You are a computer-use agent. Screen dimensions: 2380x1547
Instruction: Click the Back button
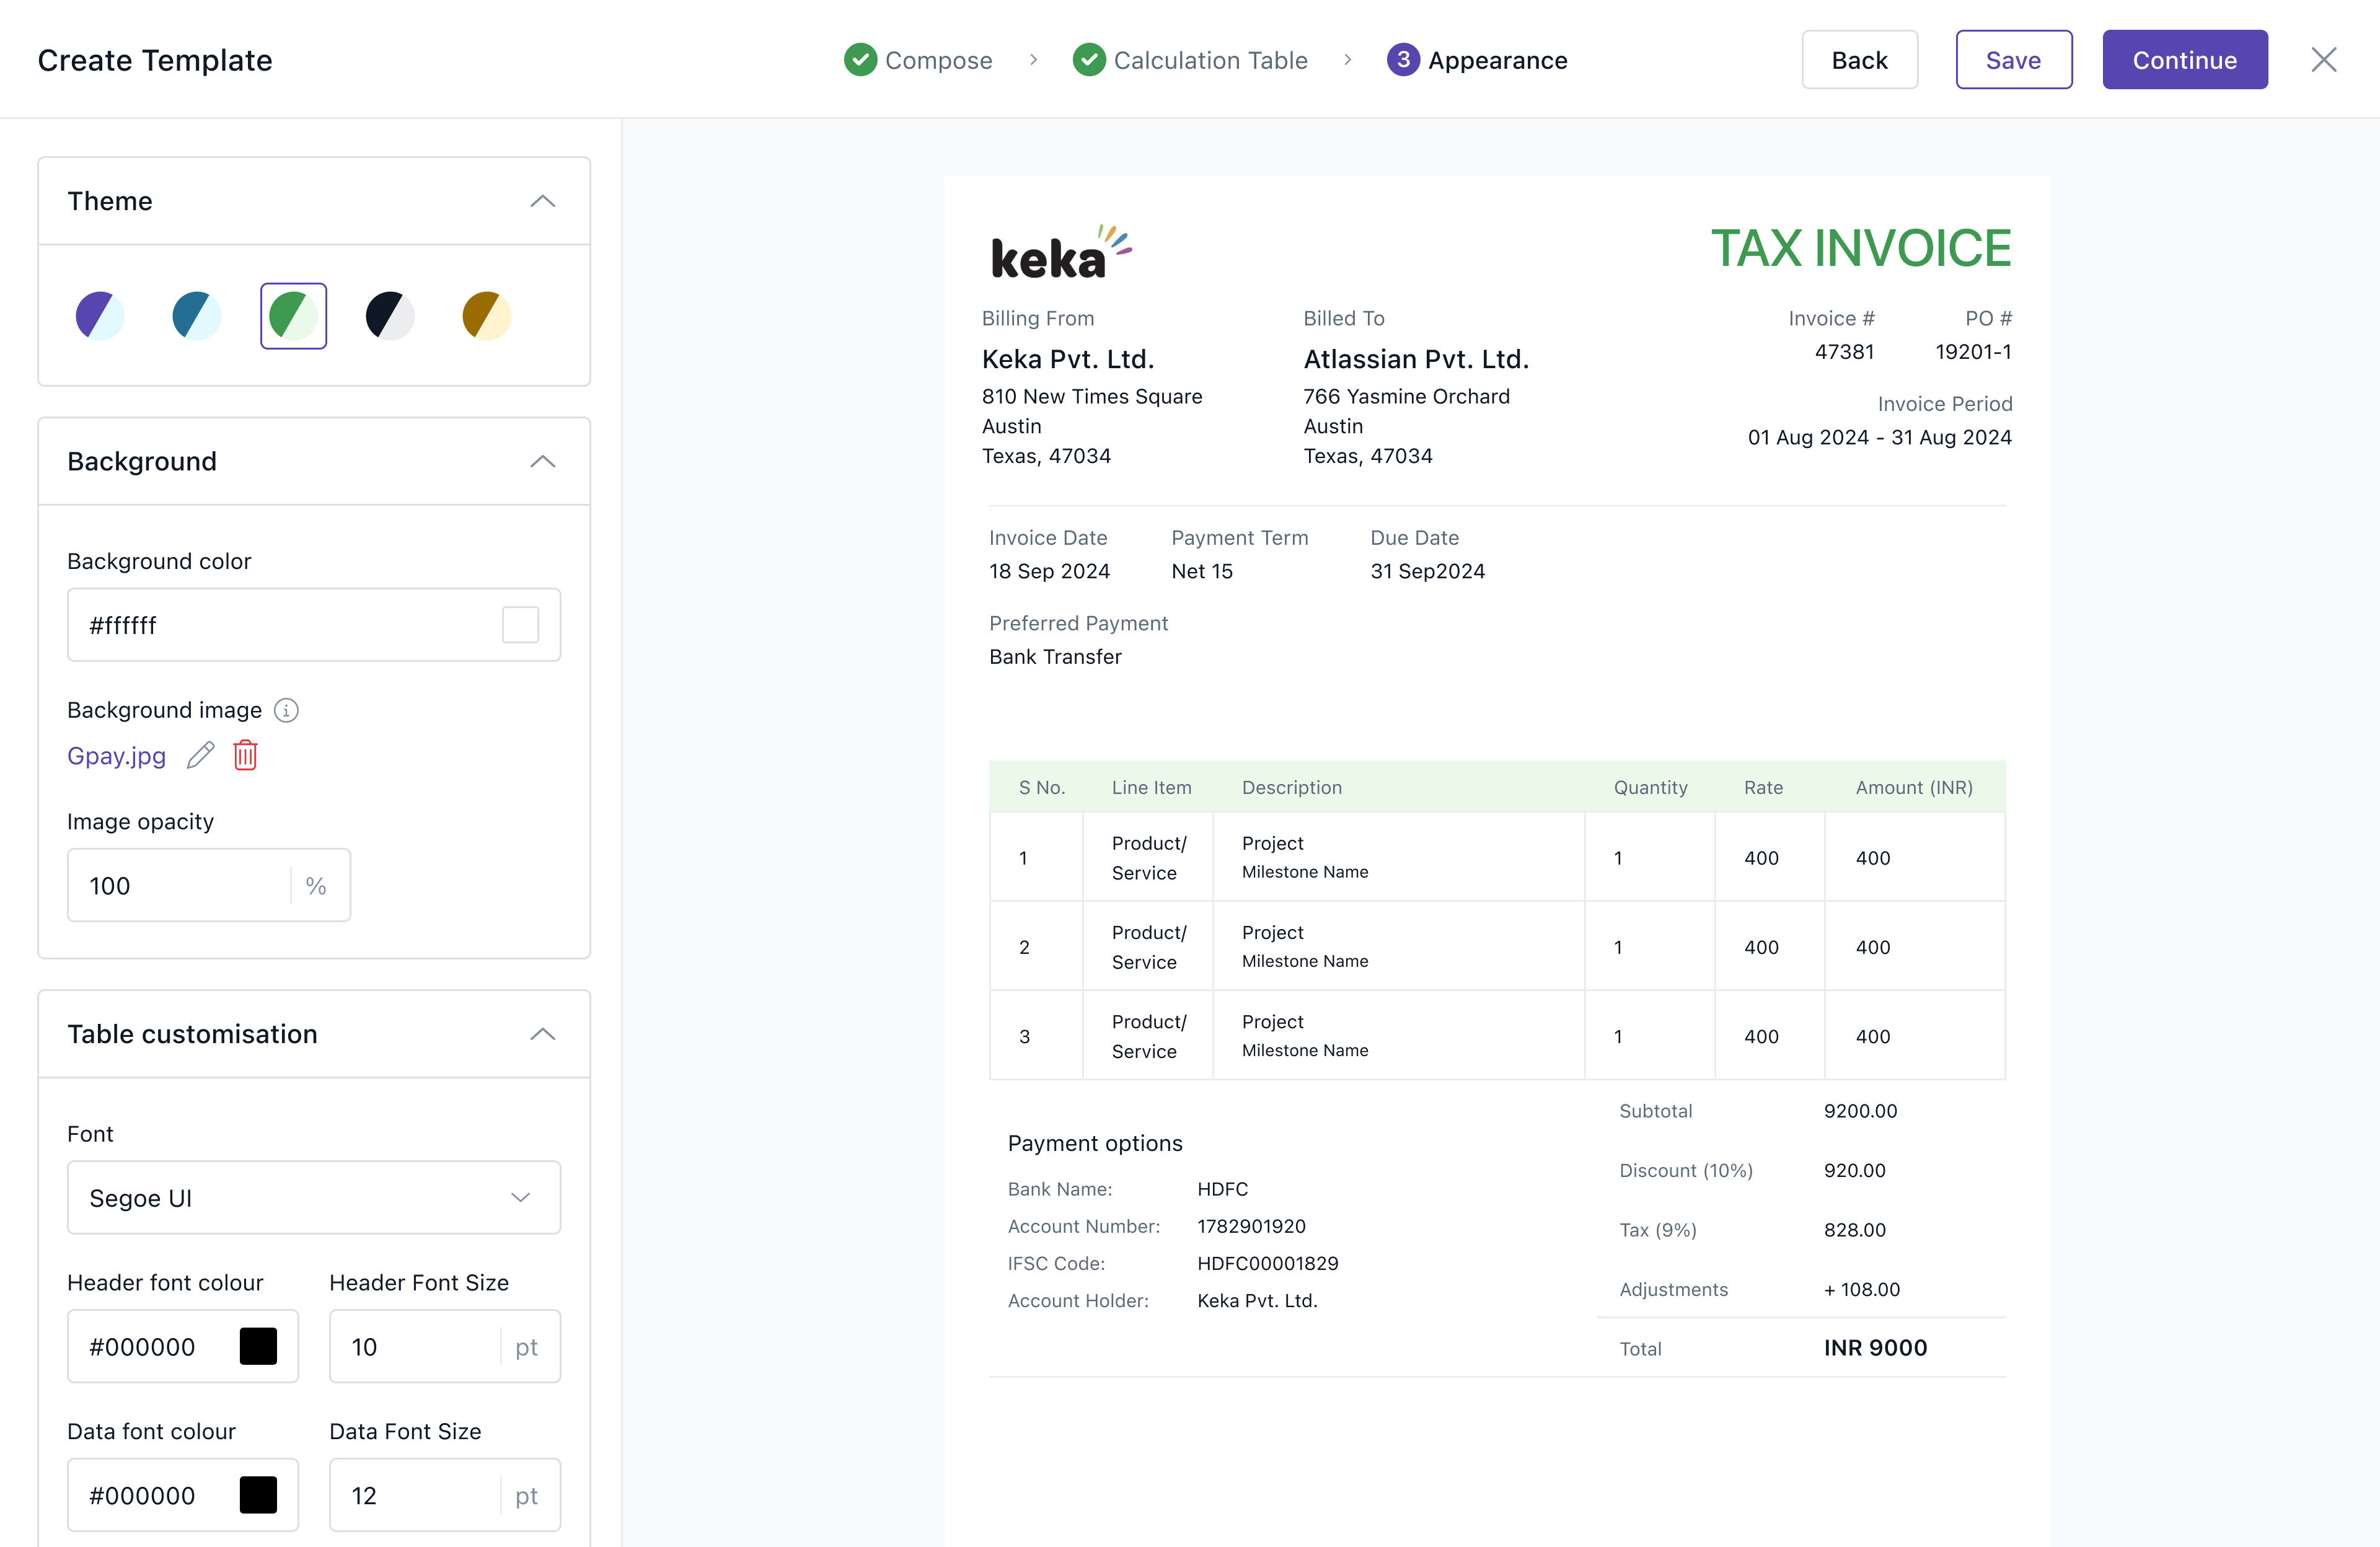point(1859,60)
